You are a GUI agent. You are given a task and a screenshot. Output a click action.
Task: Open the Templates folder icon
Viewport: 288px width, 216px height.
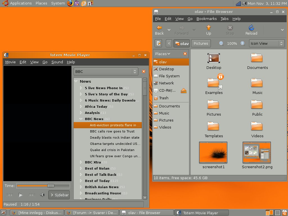[213, 126]
